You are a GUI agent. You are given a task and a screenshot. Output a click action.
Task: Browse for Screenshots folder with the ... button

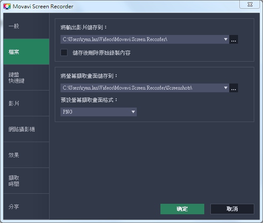[x=234, y=88]
